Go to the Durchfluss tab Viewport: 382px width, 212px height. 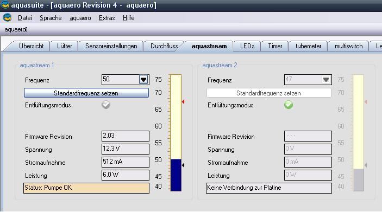coord(164,46)
